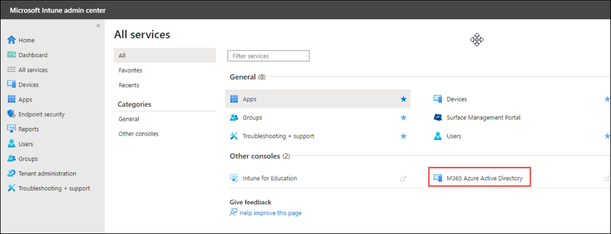
Task: Collapse the sidebar with the double chevron
Action: (98, 26)
